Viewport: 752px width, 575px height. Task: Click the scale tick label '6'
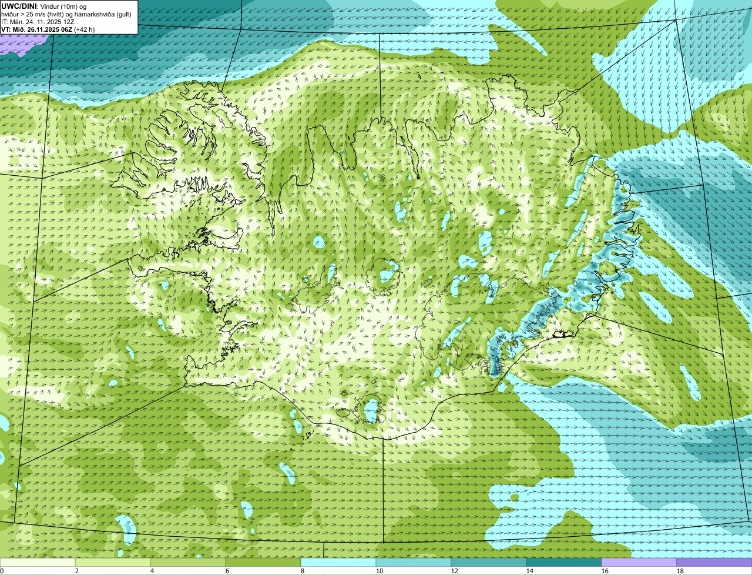coord(227,571)
